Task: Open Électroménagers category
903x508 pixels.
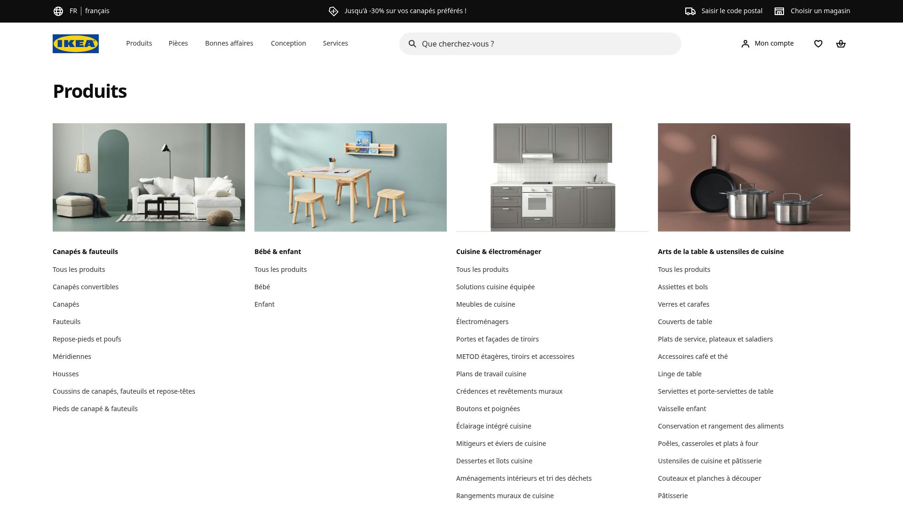Action: pos(482,321)
